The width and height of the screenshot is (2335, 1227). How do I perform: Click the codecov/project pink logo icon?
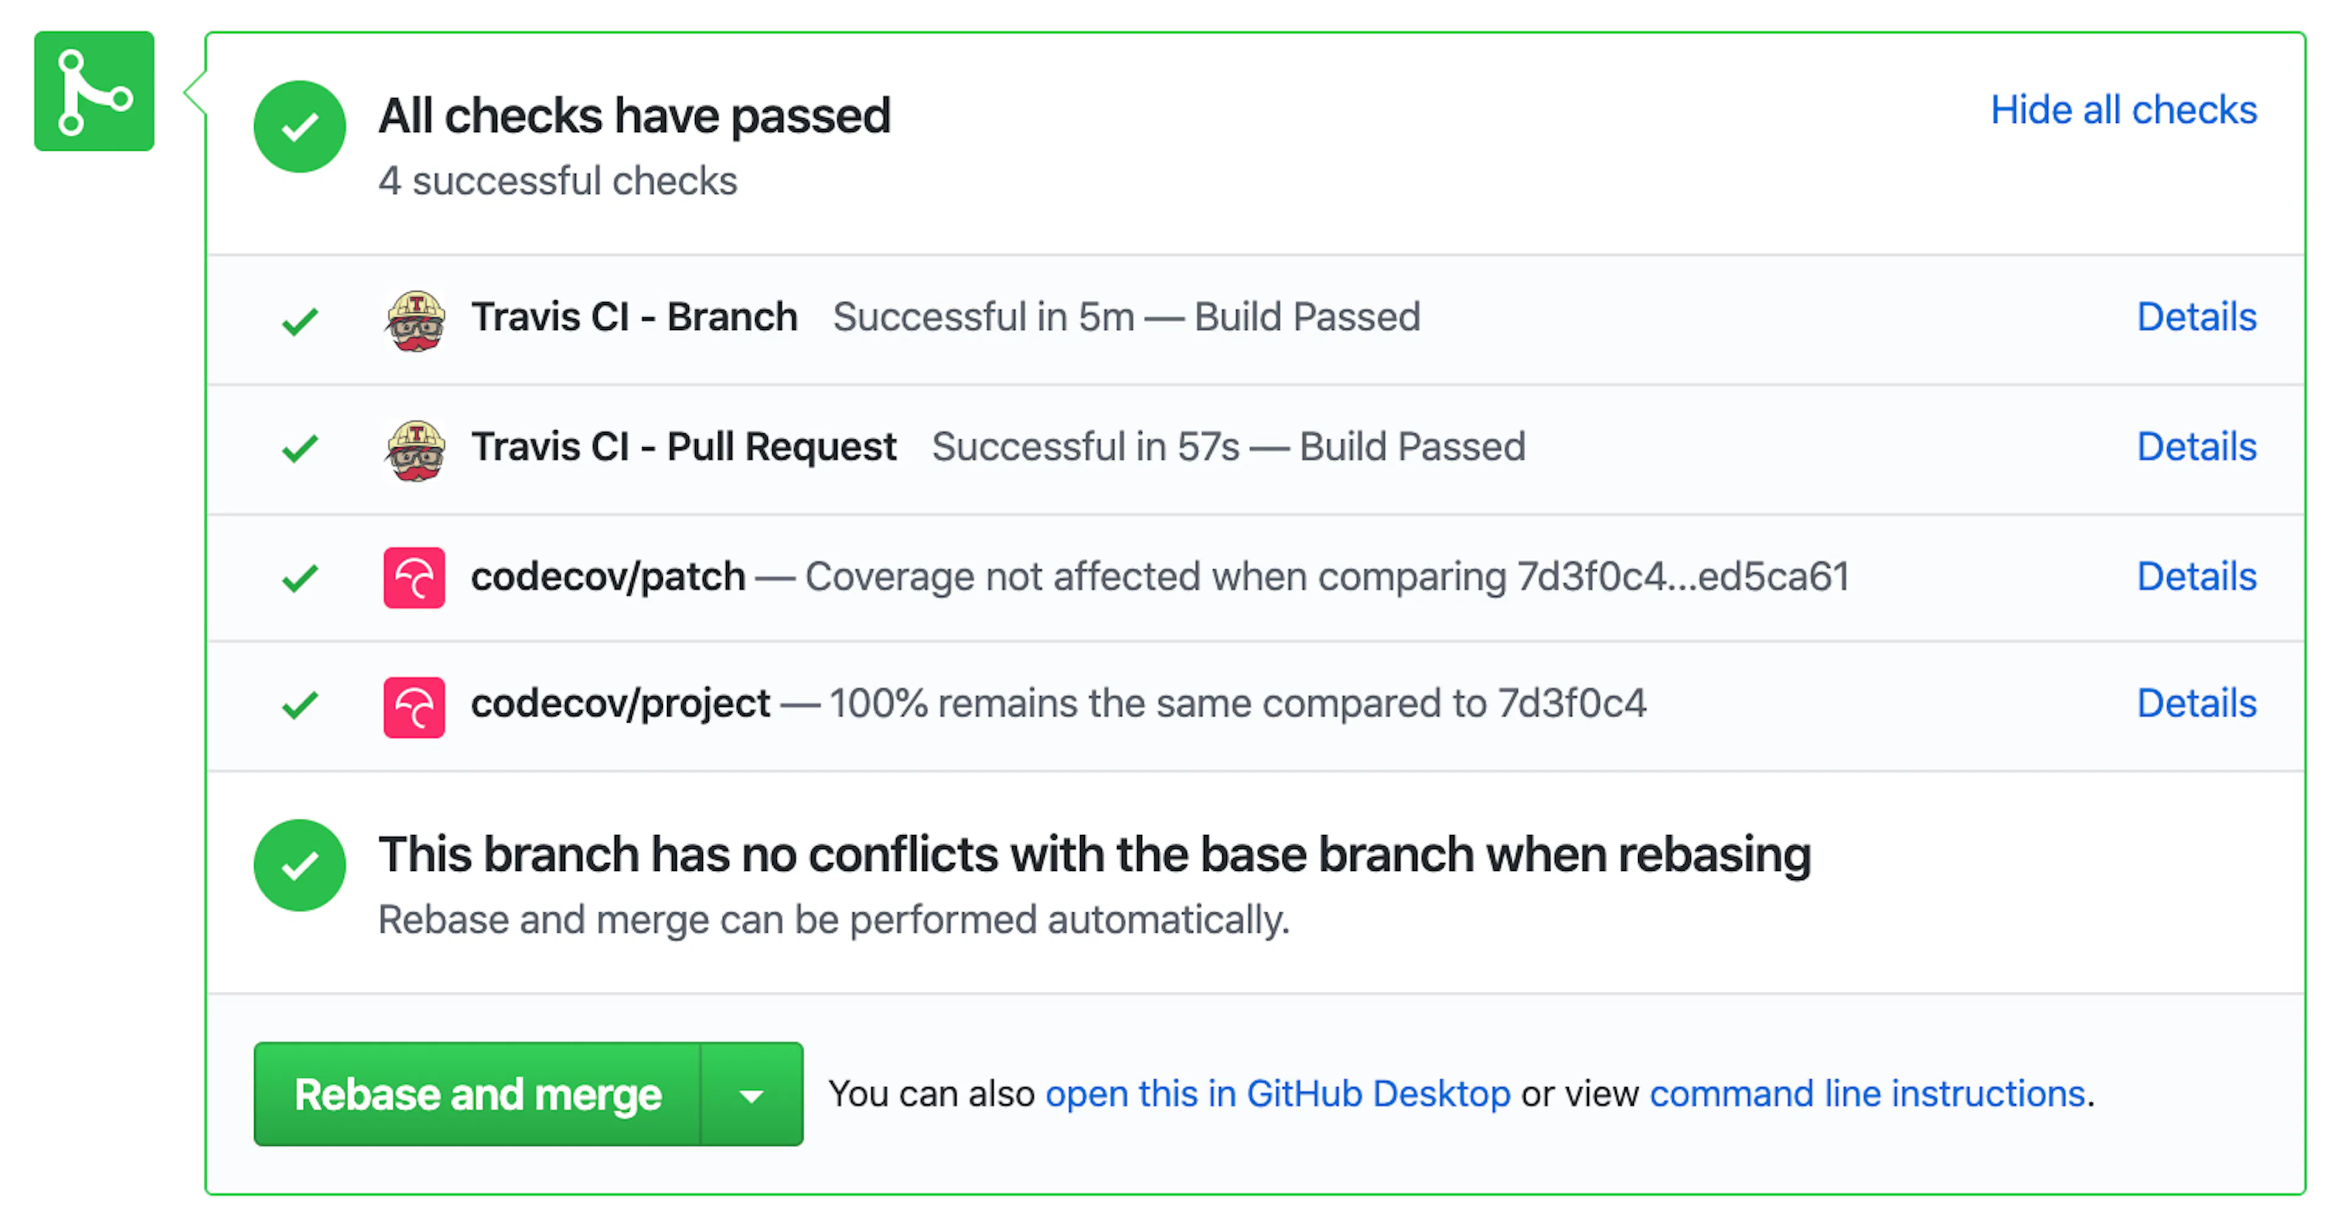tap(414, 707)
